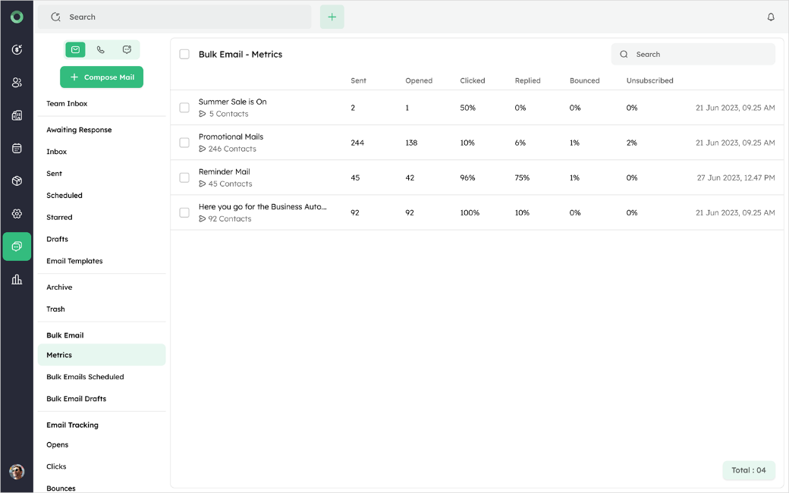
Task: Open the Reminder Mail email
Action: pos(225,171)
